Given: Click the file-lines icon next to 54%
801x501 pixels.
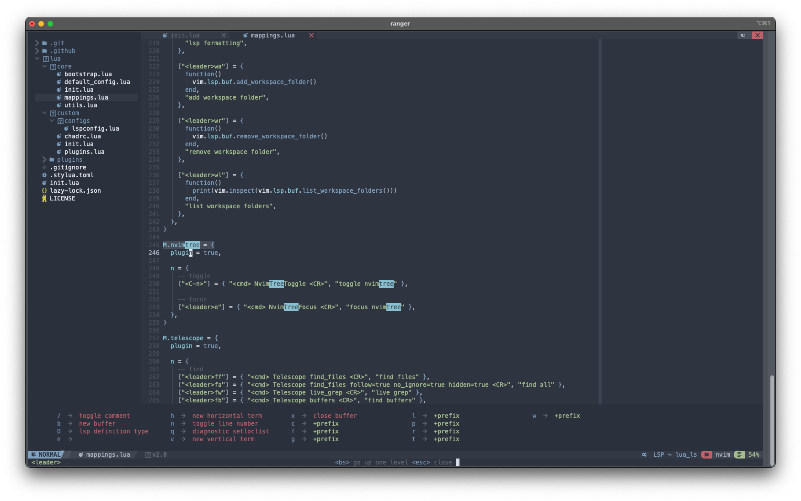Looking at the screenshot, I should click(739, 454).
